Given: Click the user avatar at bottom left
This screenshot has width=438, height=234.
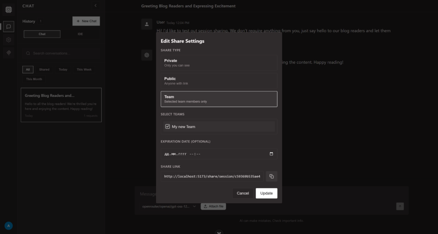Looking at the screenshot, I should [x=9, y=226].
